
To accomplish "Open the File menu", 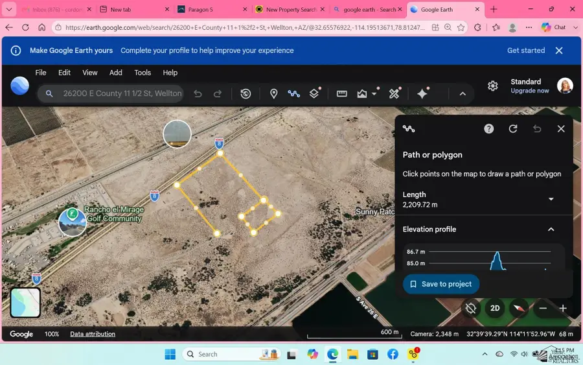I will click(41, 73).
